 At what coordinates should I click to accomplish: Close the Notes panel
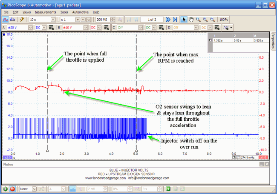point(267,164)
